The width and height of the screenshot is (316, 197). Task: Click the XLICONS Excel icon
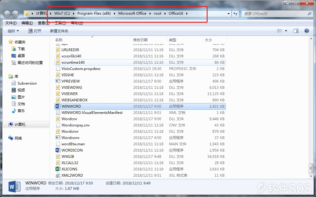point(58,169)
